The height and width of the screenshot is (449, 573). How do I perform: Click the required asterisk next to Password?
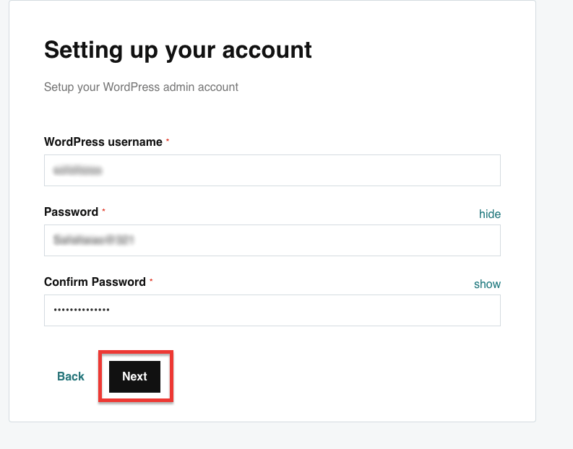tap(103, 211)
